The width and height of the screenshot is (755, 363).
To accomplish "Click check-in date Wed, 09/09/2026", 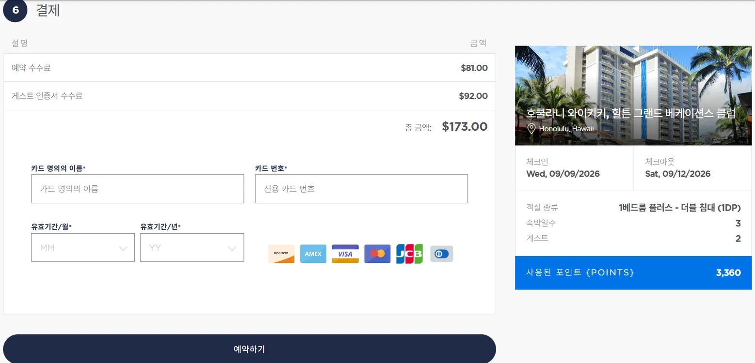I will pyautogui.click(x=563, y=174).
